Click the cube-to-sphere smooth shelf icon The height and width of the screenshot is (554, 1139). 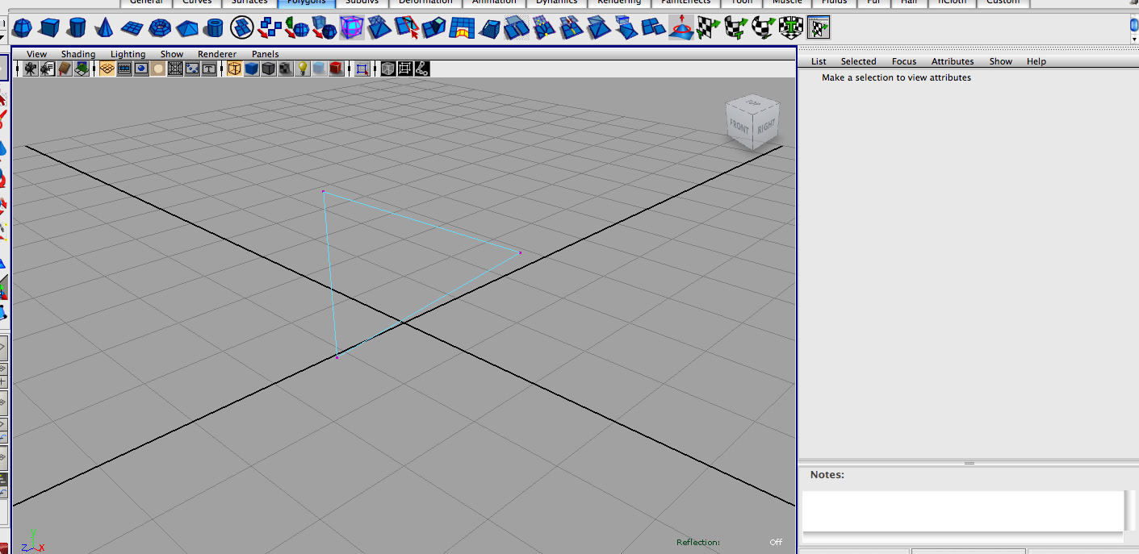324,29
